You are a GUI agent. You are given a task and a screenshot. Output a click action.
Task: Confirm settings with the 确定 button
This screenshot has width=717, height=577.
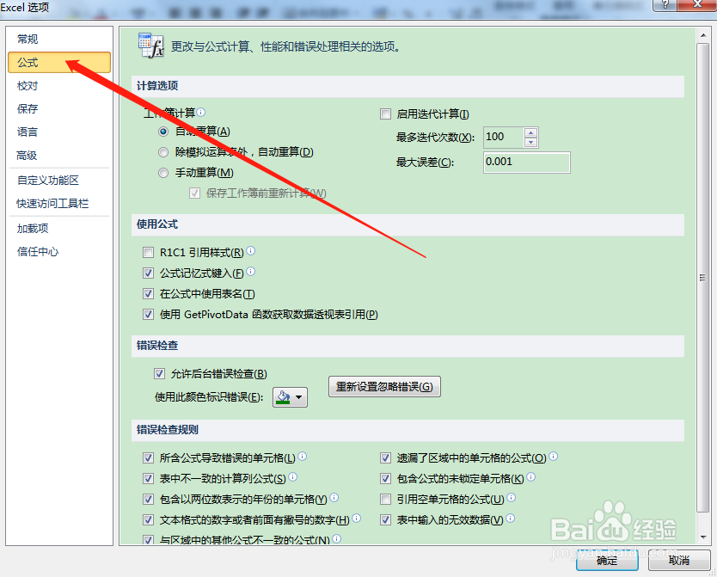[x=607, y=560]
